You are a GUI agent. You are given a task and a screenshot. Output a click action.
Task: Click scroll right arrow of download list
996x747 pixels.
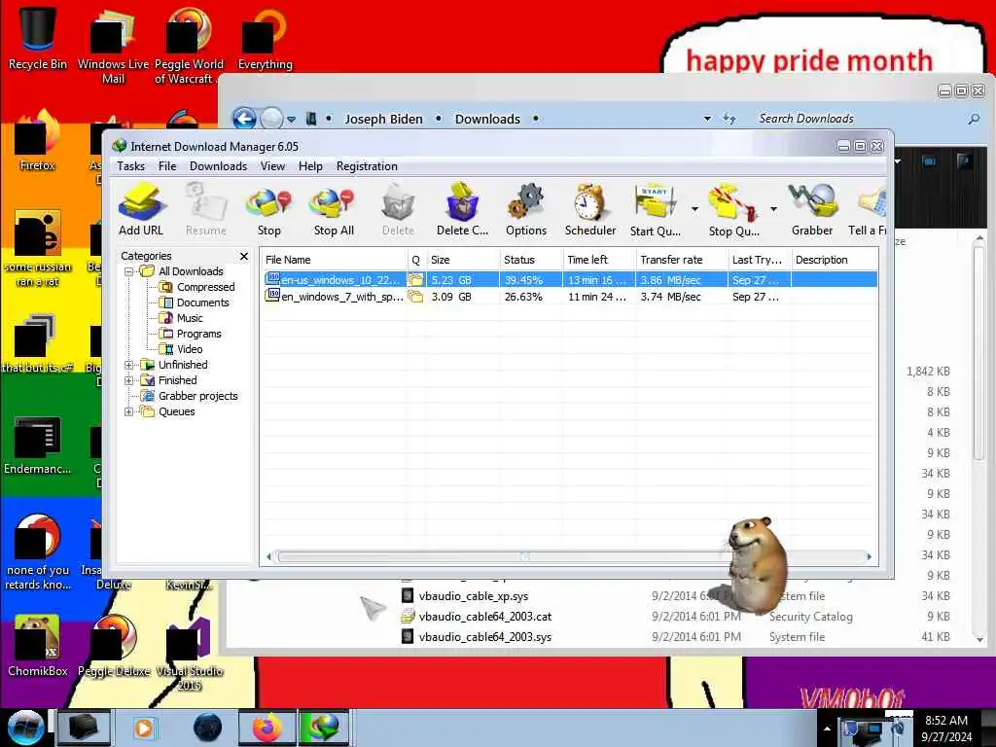tap(869, 557)
